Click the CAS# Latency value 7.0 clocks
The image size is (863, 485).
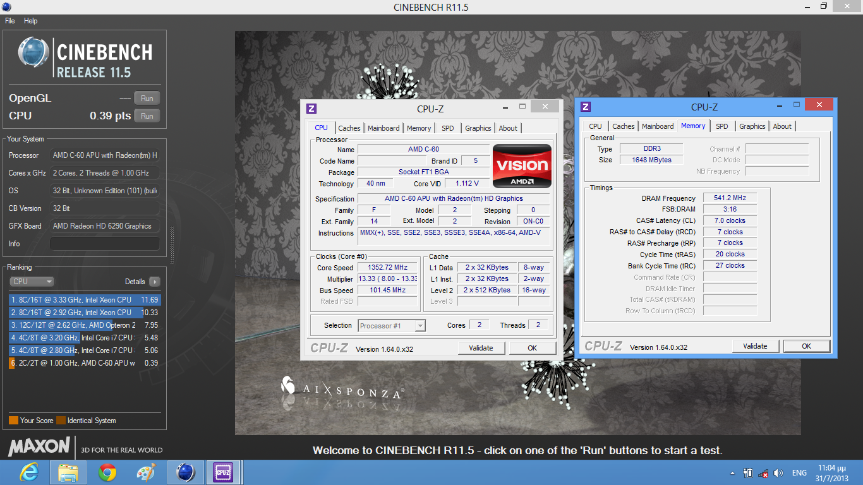pyautogui.click(x=730, y=221)
